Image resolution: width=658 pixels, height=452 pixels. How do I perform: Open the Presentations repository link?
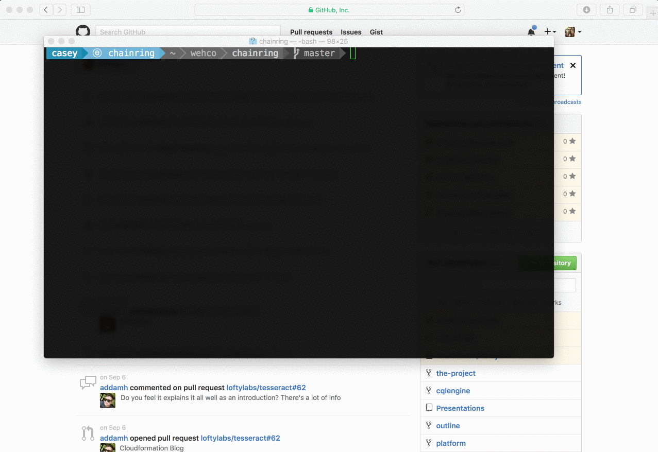coord(460,408)
